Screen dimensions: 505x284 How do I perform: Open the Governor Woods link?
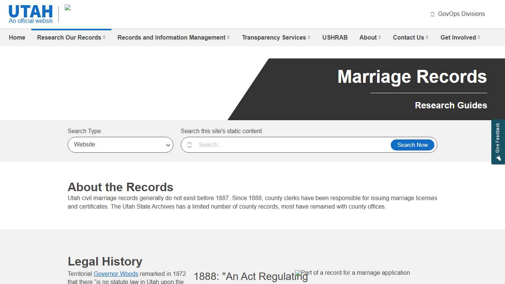tap(116, 274)
